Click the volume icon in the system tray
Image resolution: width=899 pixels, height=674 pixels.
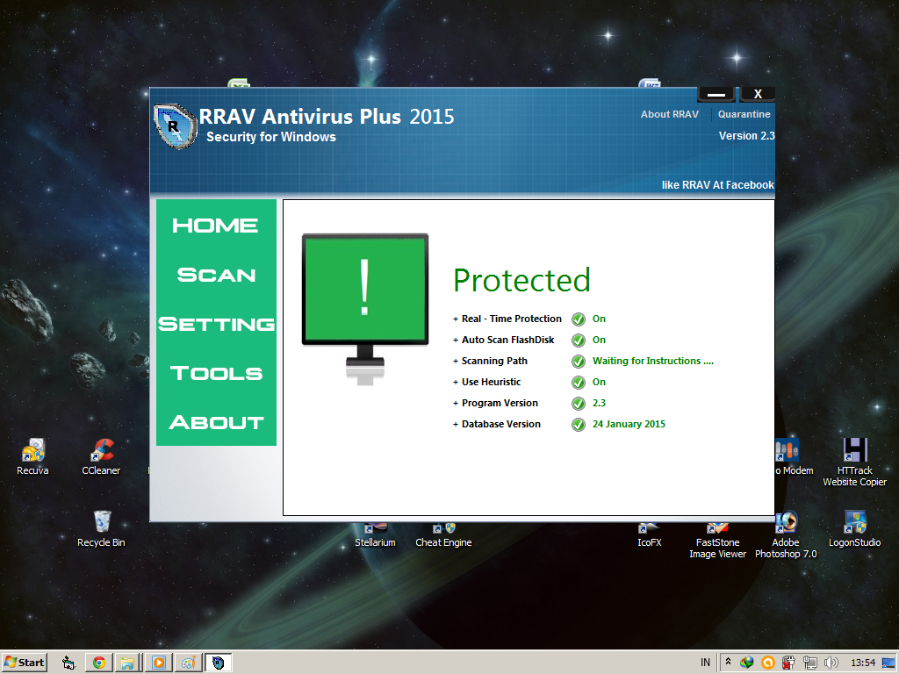pos(832,662)
